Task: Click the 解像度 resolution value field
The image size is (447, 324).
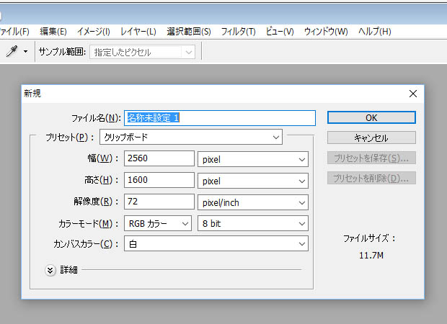Action: [x=159, y=202]
